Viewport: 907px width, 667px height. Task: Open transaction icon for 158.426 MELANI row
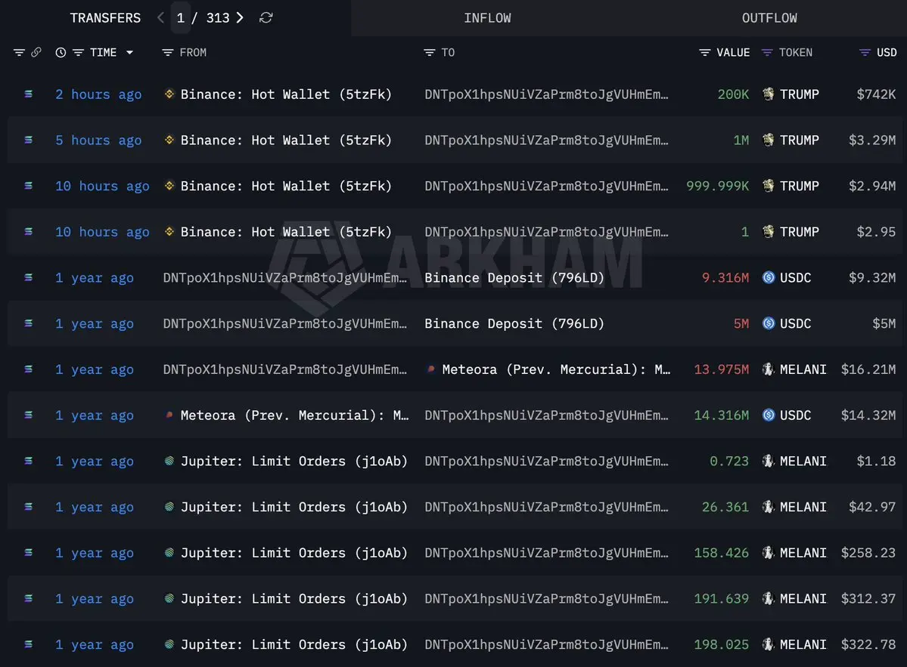coord(28,553)
